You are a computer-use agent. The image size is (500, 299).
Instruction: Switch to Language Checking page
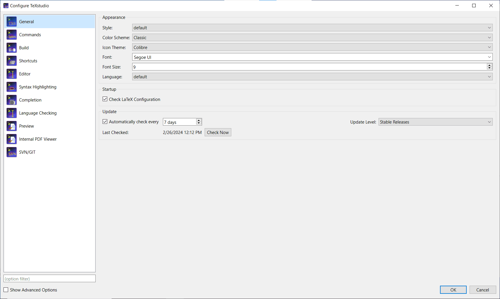click(50, 113)
